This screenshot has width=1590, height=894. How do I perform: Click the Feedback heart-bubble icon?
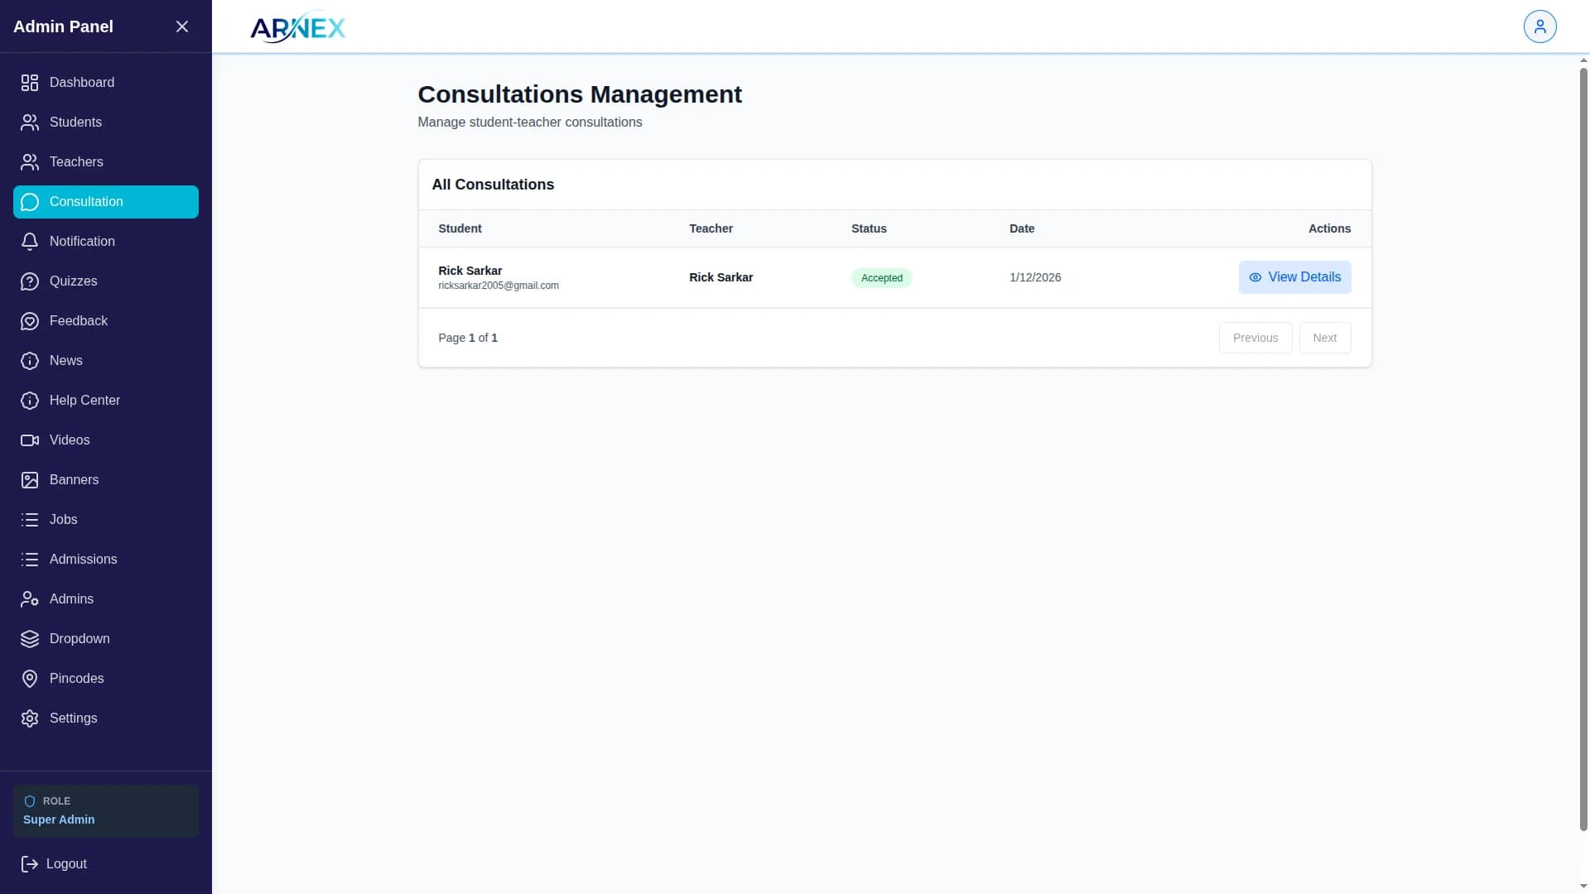pos(30,321)
